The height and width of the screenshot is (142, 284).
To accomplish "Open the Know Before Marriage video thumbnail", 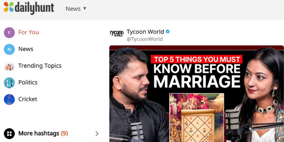I will [197, 94].
